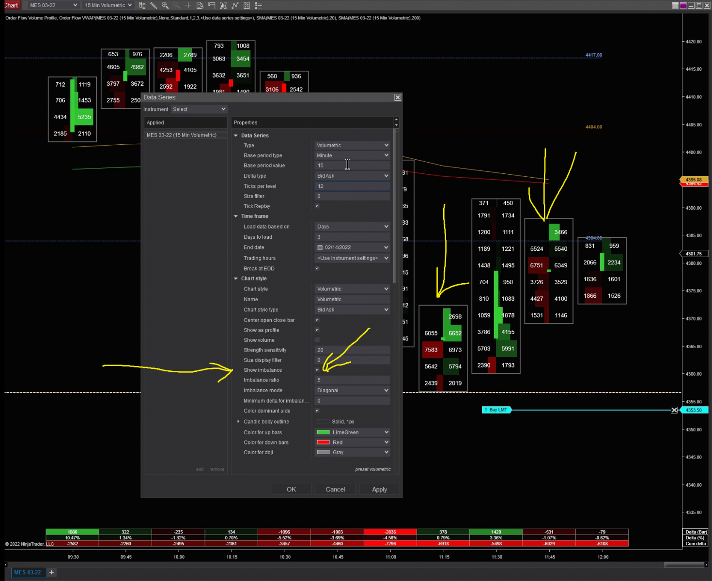This screenshot has width=712, height=581.
Task: Click the grey link square in title bar
Action: tap(675, 5)
